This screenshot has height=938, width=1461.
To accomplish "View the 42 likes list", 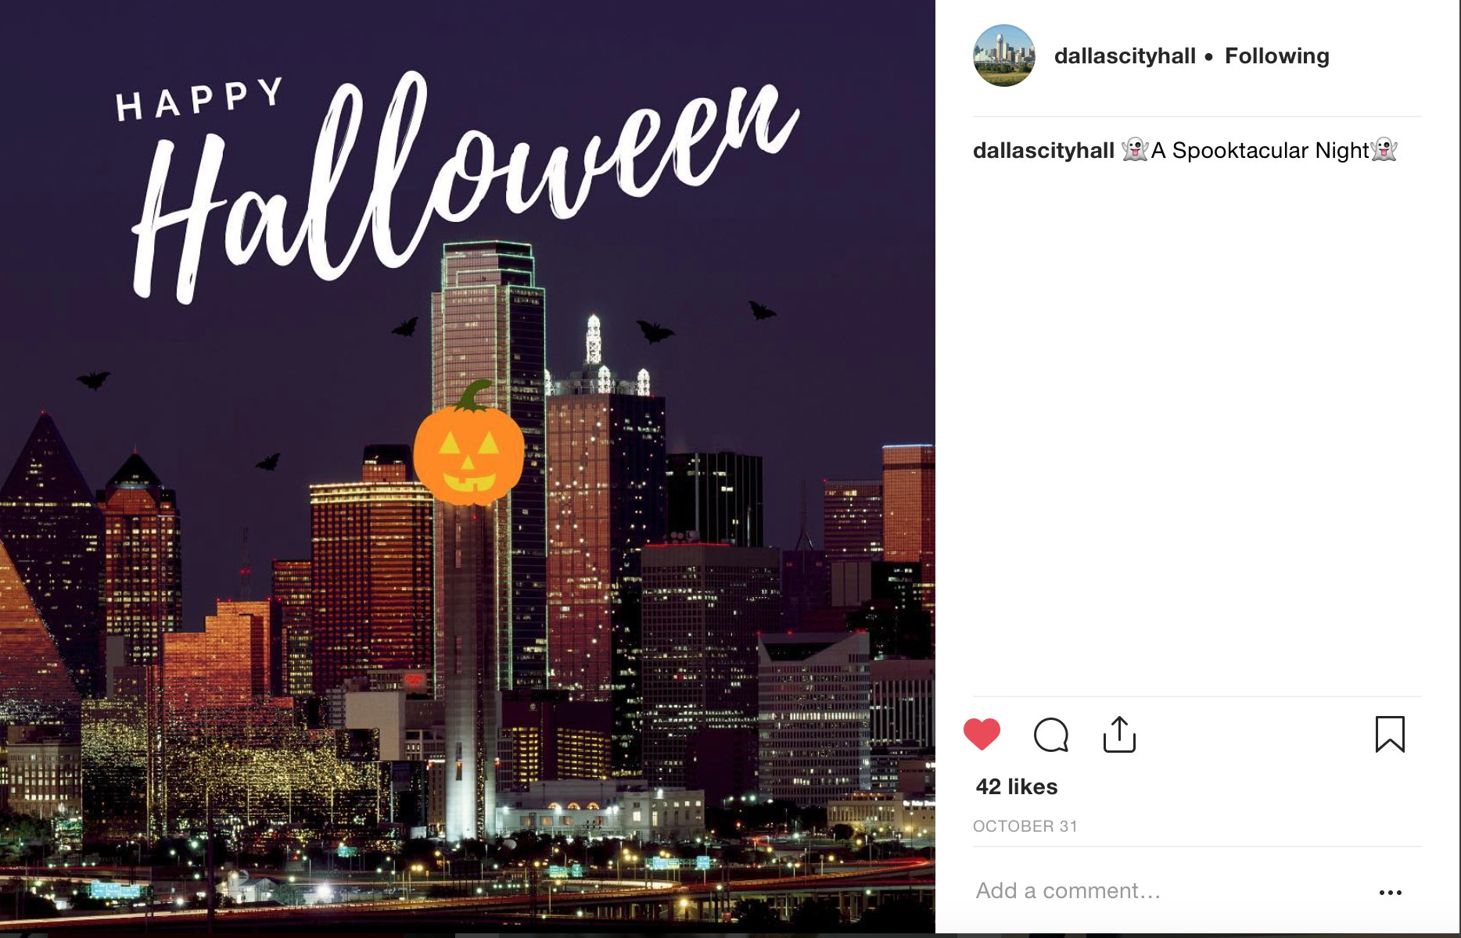I will tap(1016, 786).
